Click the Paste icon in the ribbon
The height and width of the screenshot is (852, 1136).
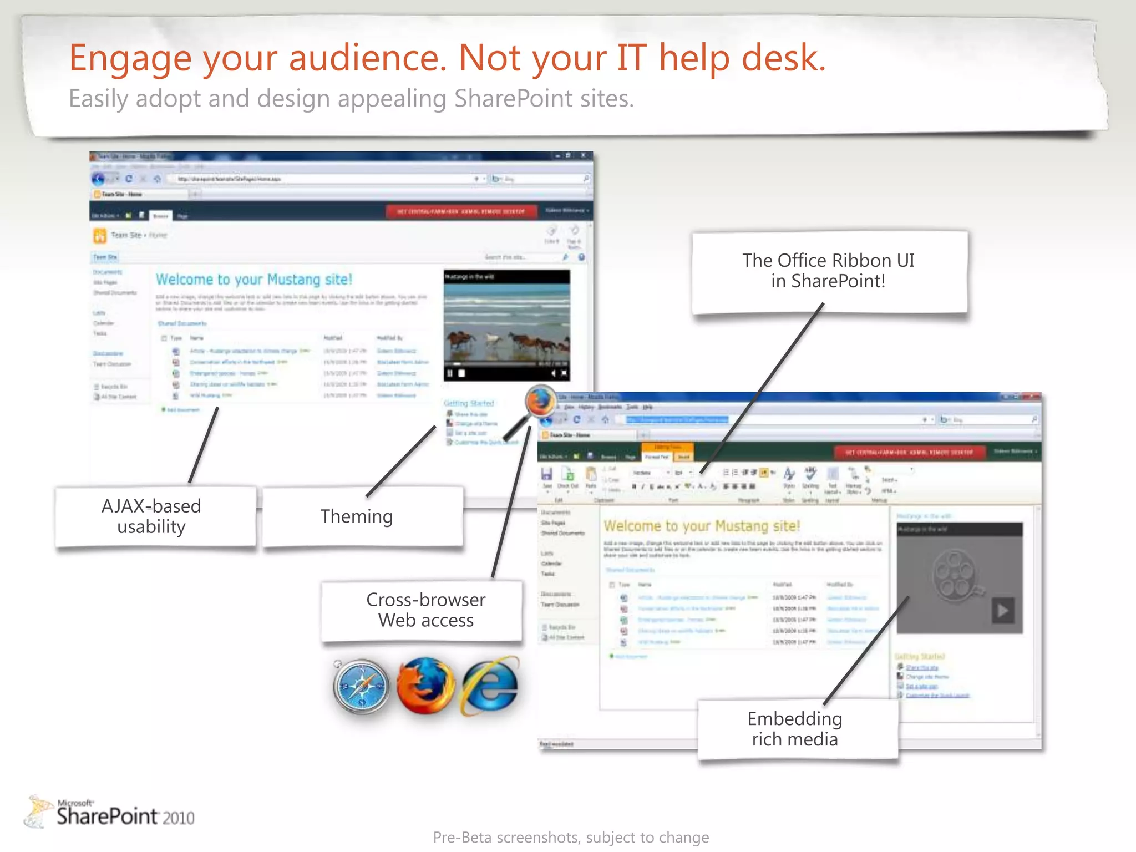(x=591, y=474)
